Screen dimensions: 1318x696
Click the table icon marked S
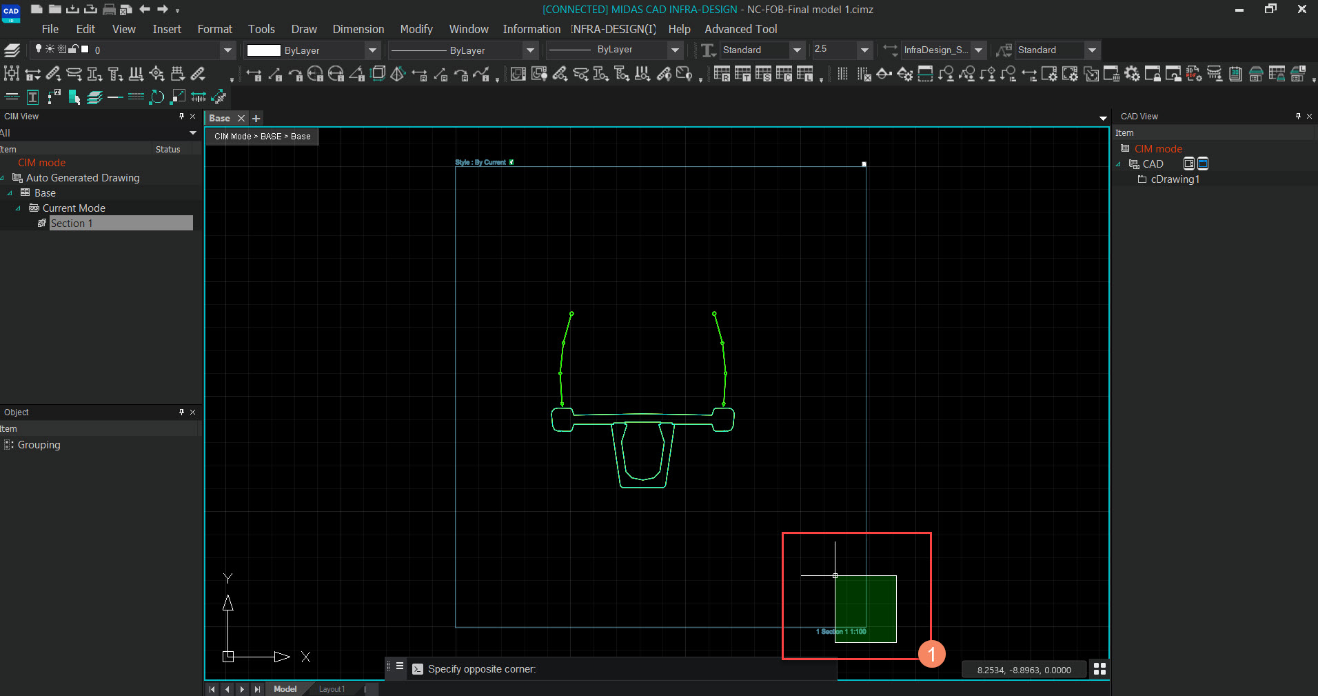pos(763,74)
